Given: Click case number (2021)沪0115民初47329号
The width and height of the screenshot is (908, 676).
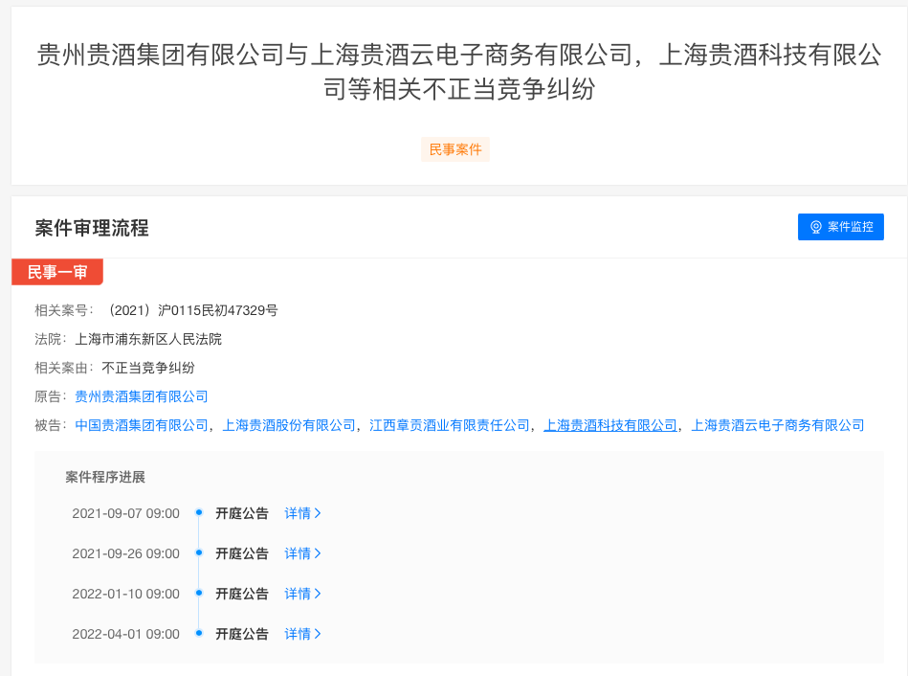Looking at the screenshot, I should coord(190,311).
